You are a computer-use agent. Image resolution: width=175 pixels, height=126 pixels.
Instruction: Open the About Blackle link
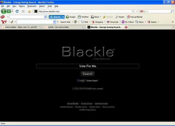[x=73, y=103]
